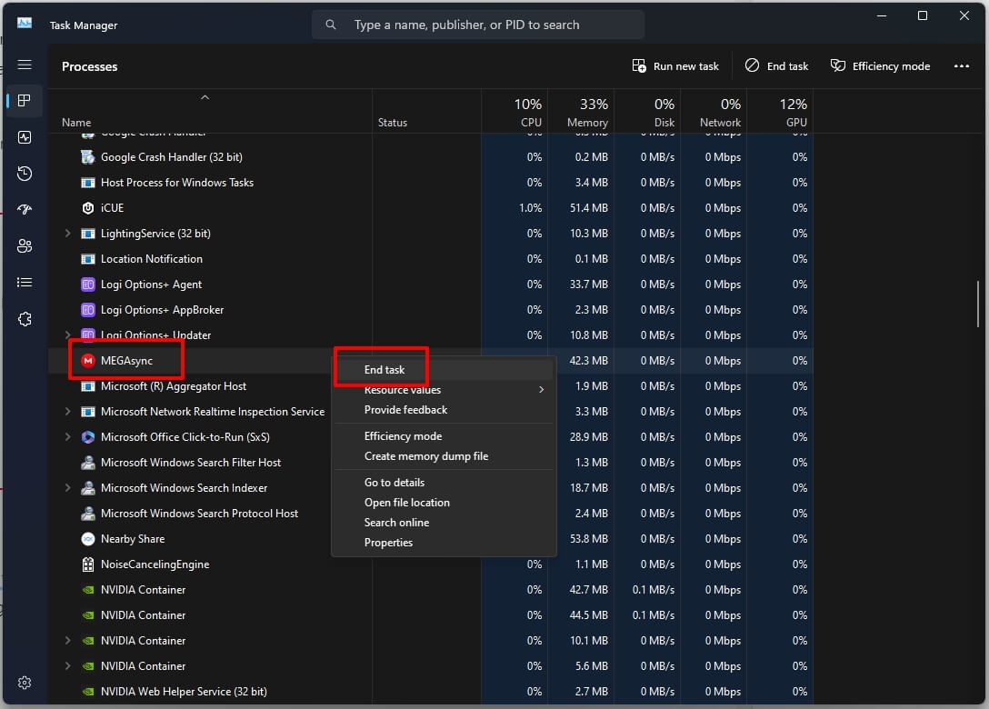Open the Users page icon in sidebar
The image size is (989, 709).
(x=25, y=246)
